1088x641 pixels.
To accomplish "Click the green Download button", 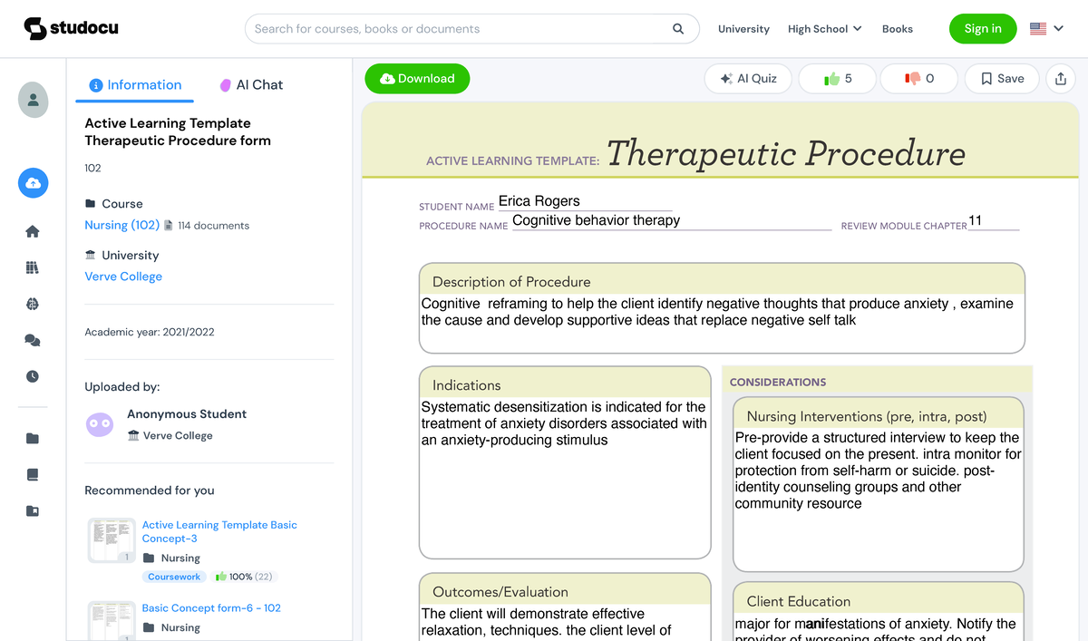I will (x=417, y=78).
